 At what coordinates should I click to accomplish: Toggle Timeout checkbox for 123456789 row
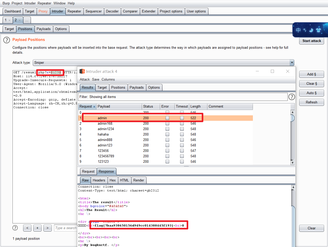pos(182,156)
